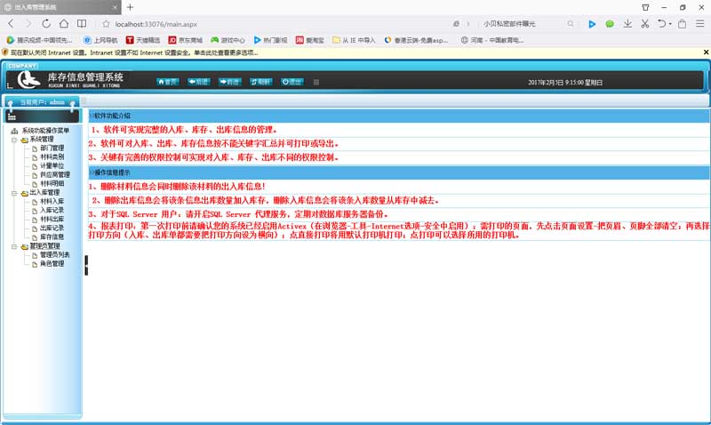The height and width of the screenshot is (425, 711).
Task: Open 库存信息 in the tree
Action: pyautogui.click(x=52, y=237)
